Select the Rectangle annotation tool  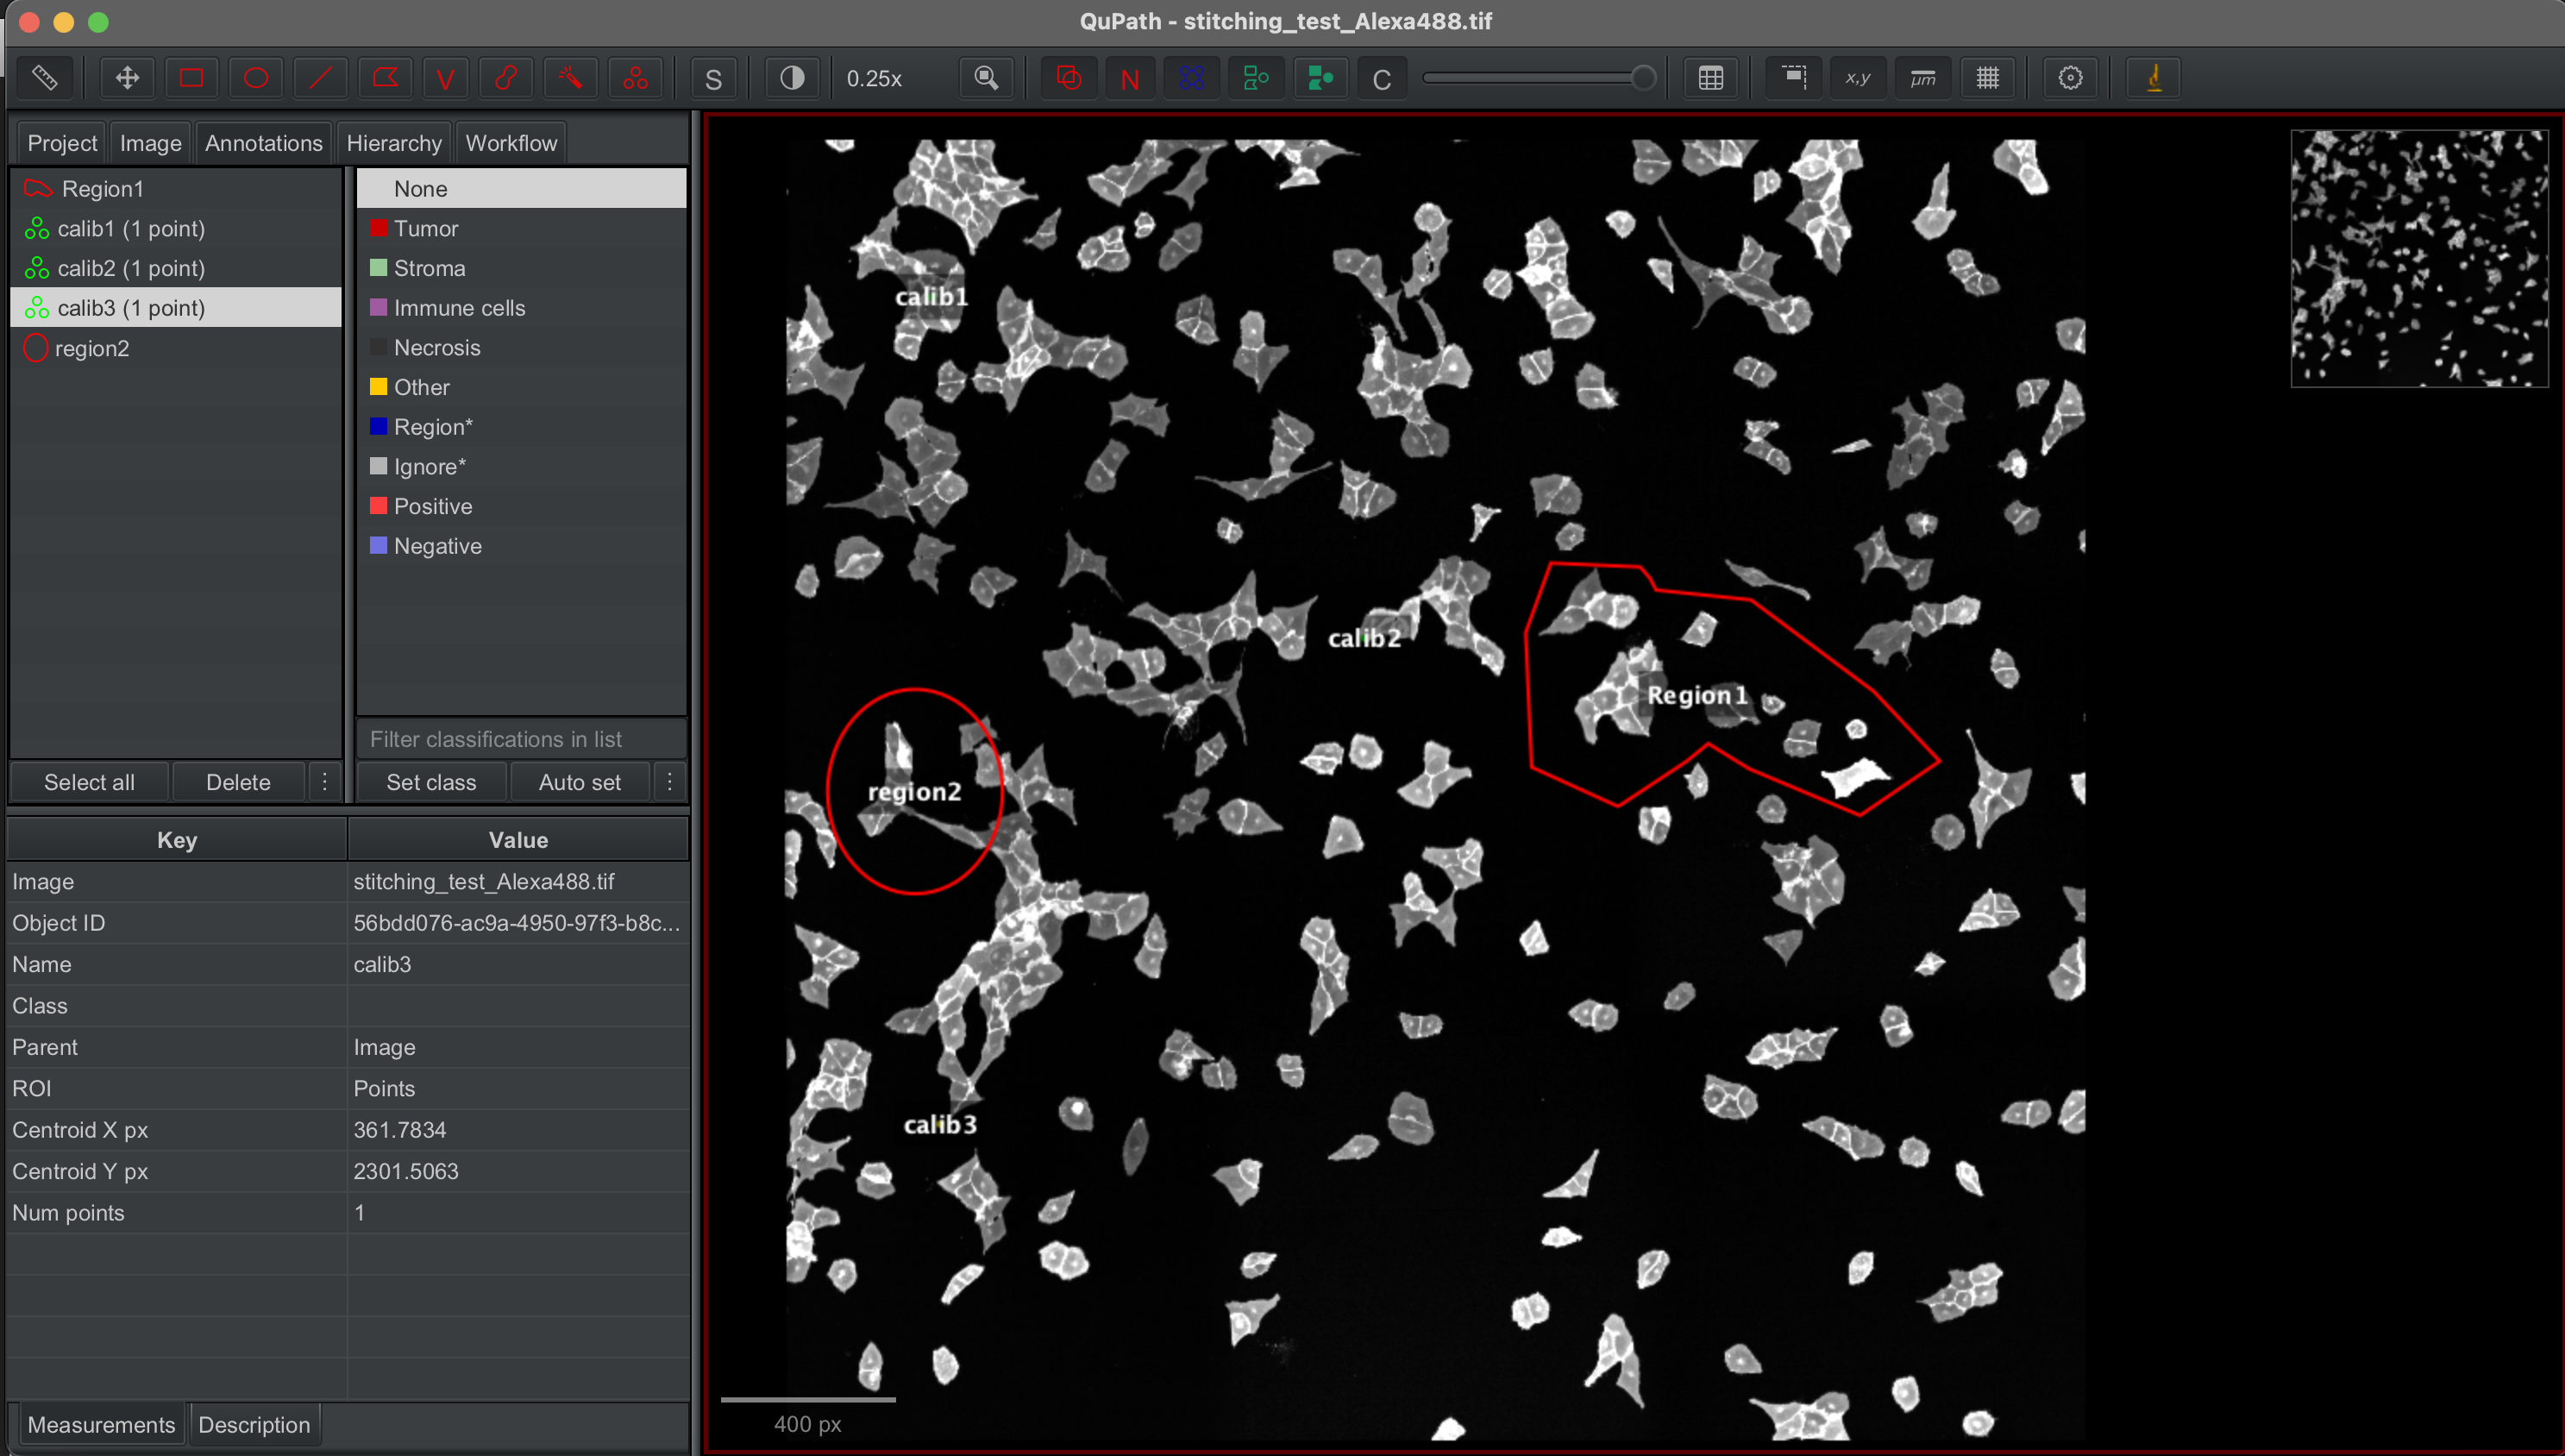[x=191, y=78]
